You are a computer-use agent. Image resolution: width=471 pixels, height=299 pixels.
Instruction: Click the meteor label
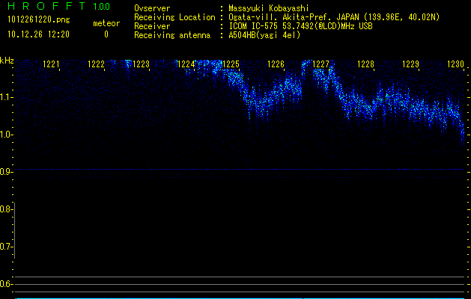tap(106, 23)
